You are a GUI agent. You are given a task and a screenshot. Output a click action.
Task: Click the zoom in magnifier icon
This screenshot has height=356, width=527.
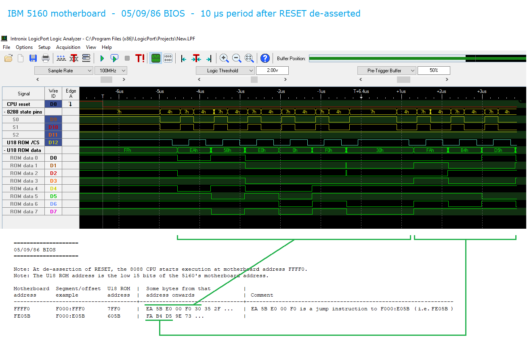pyautogui.click(x=224, y=58)
